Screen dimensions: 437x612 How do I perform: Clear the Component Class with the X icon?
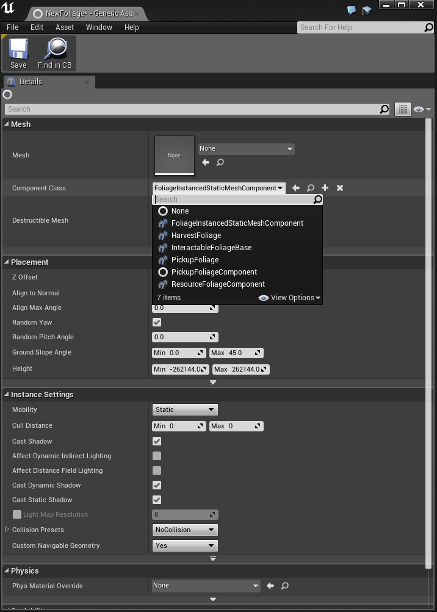(x=340, y=188)
